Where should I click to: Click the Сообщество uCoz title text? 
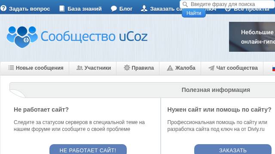point(94,36)
